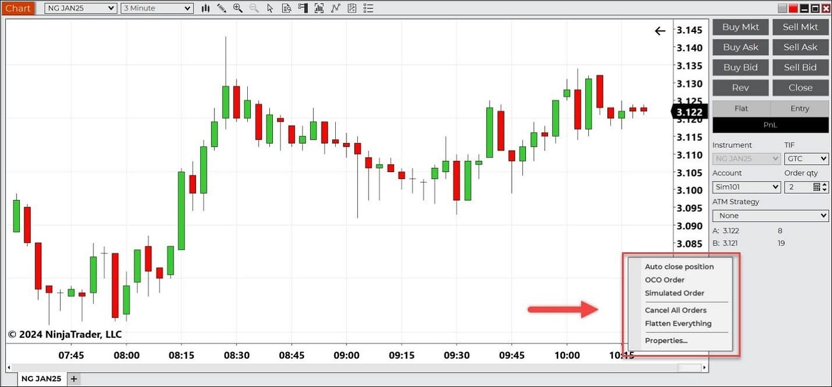Screen dimensions: 832x387
Task: Open the Account Sim101 dropdown
Action: 746,187
